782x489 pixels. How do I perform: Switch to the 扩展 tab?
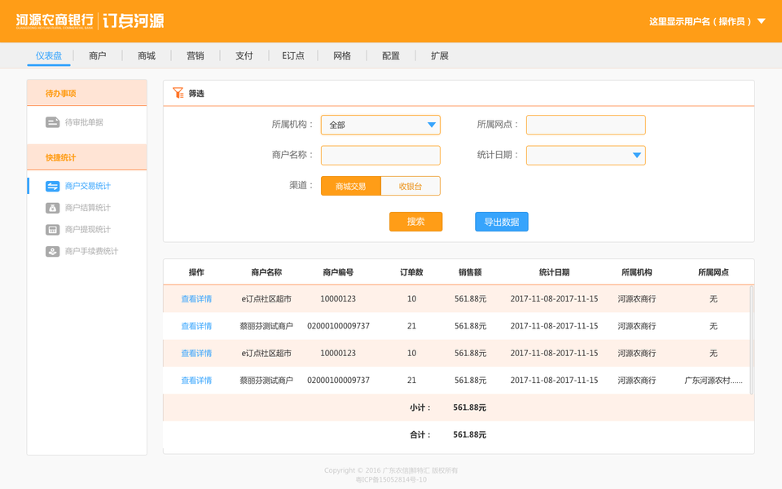439,56
